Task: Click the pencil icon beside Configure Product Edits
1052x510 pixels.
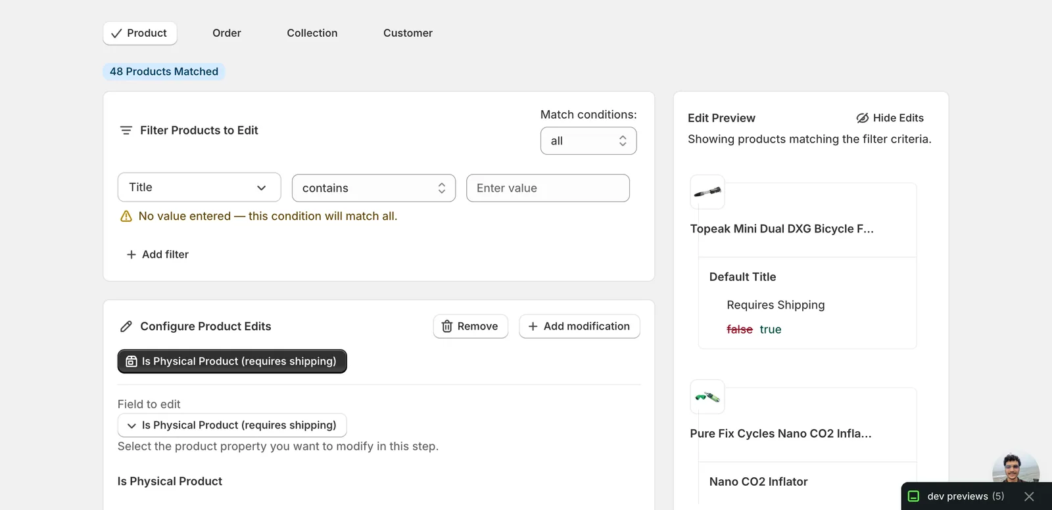Action: 126,327
